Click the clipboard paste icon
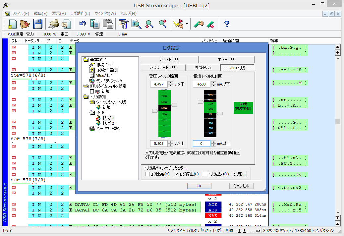Screen dimensions: 344x236 click(108, 24)
